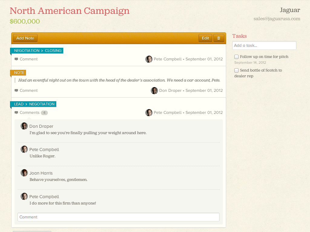
Task: Click comment bubble icon beside Comments 4
Action: pos(16,112)
